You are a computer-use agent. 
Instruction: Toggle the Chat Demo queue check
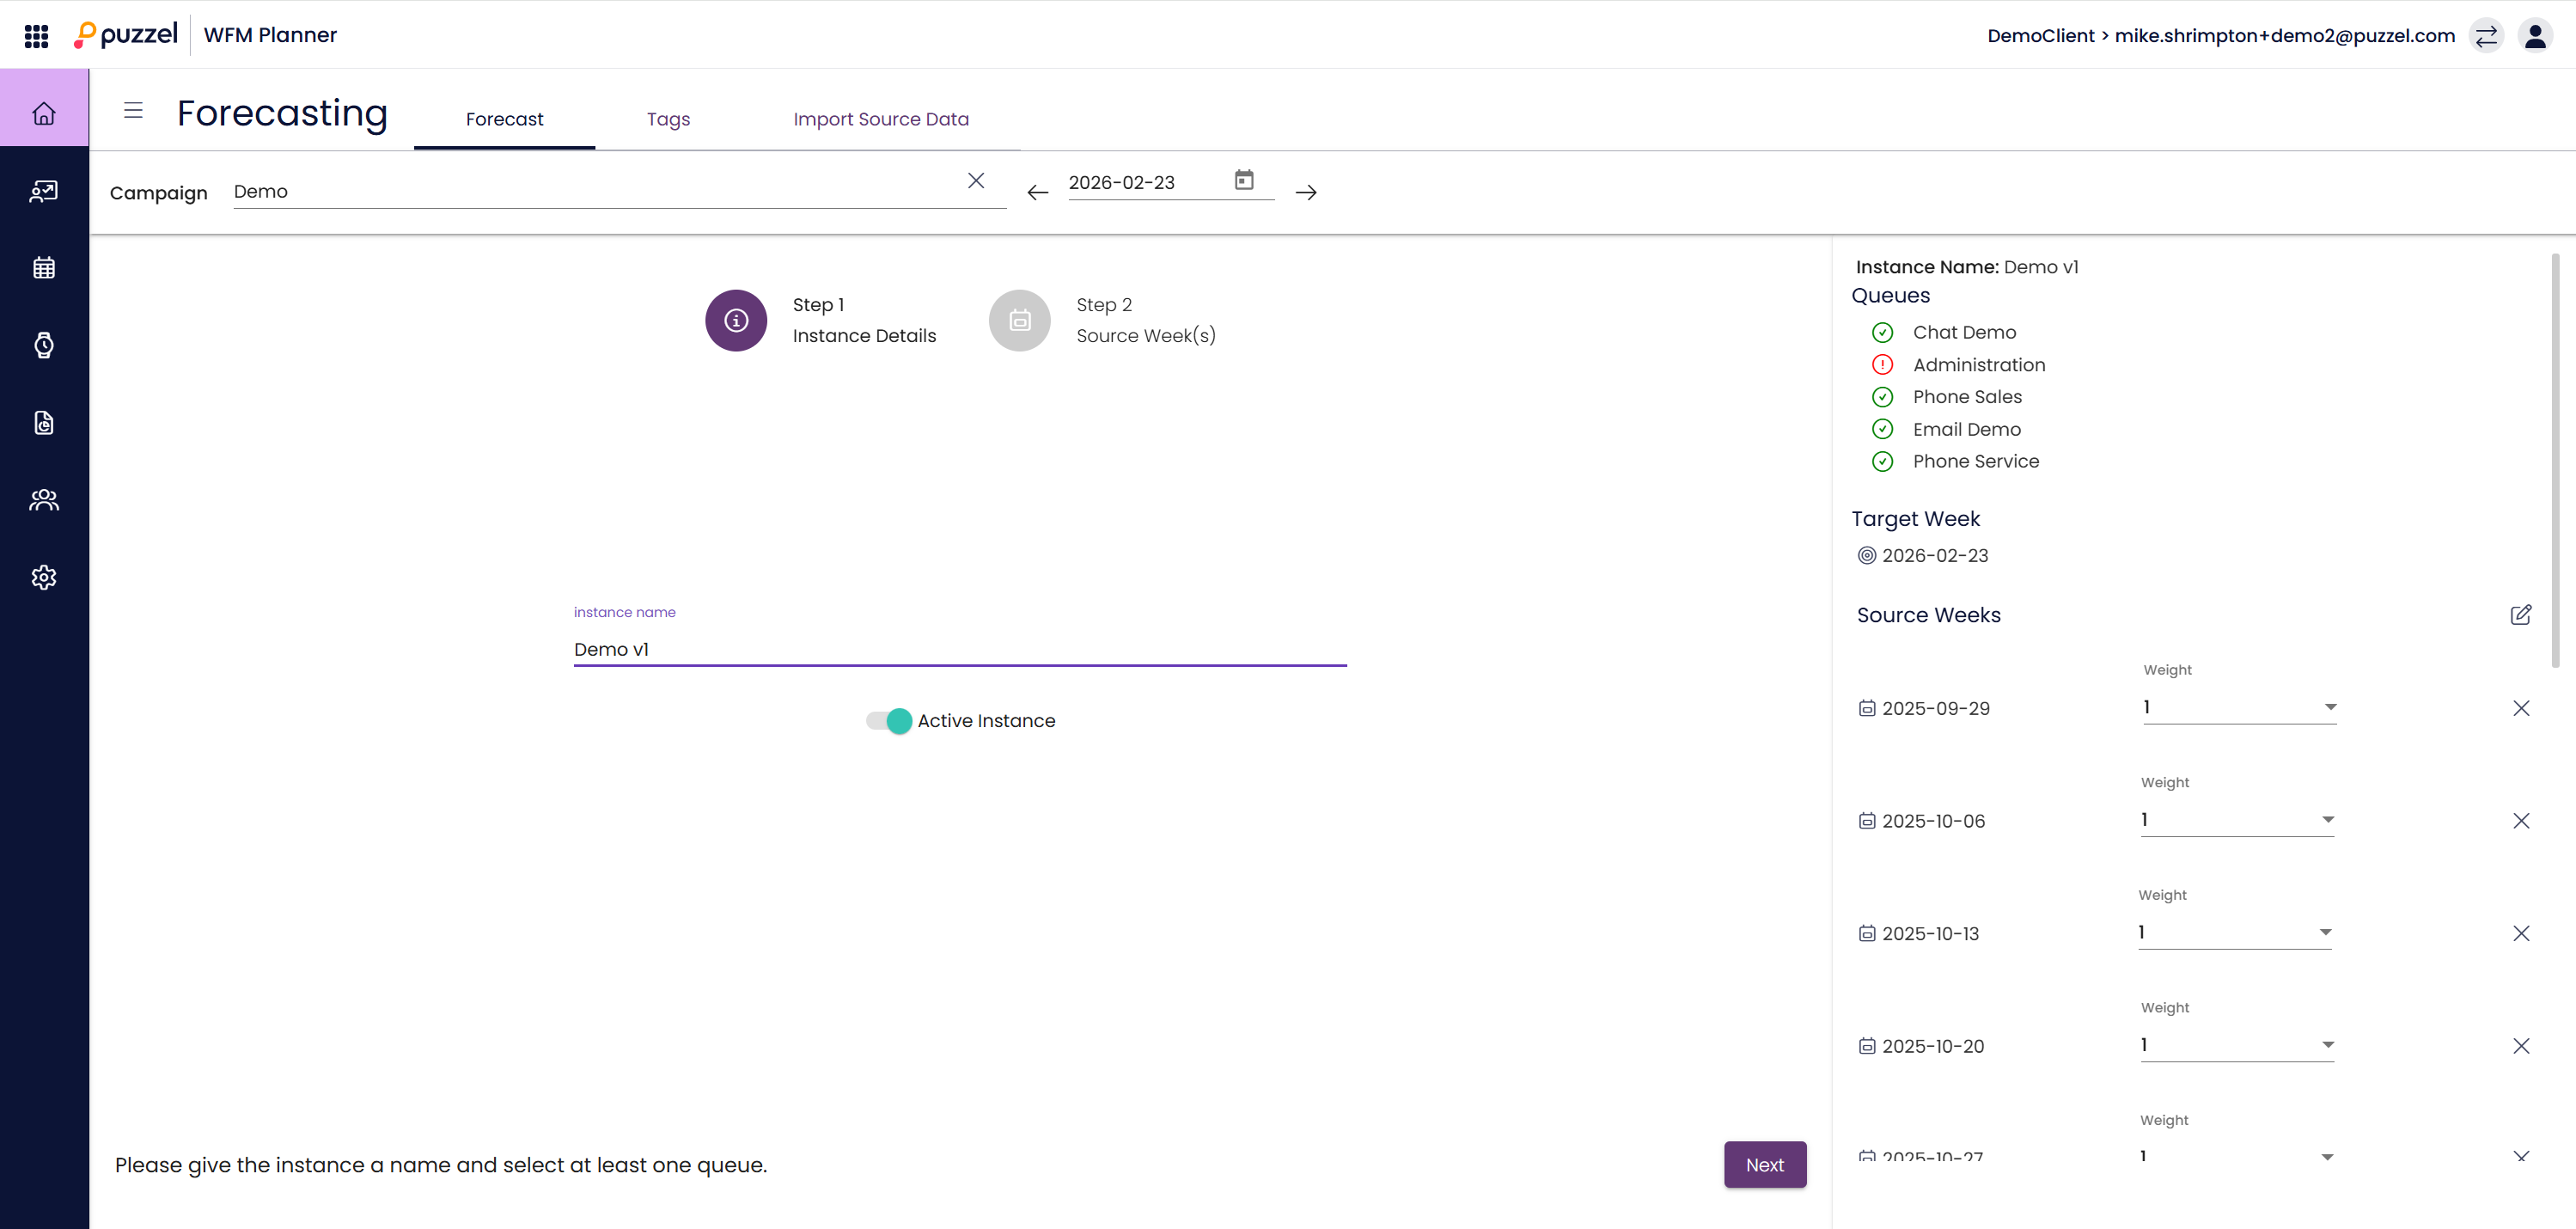coord(1882,332)
